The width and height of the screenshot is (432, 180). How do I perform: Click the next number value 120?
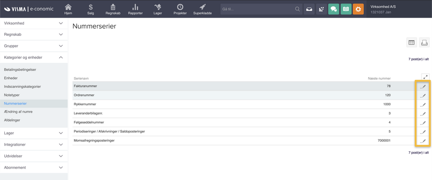click(388, 95)
